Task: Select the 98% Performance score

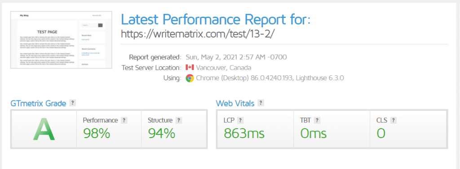Action: point(97,134)
